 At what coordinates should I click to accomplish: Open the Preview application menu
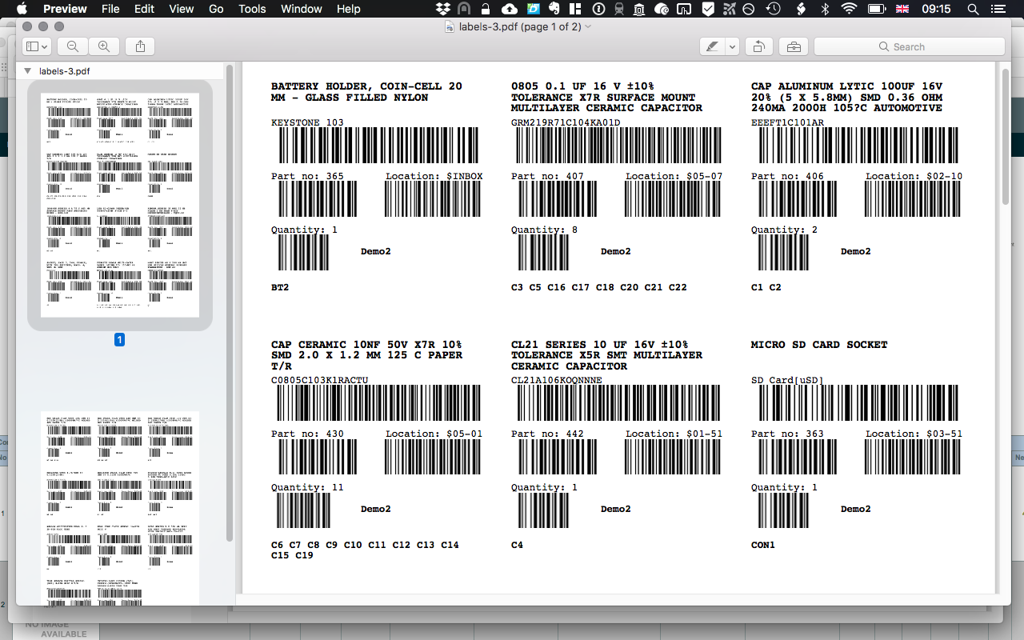(x=65, y=9)
